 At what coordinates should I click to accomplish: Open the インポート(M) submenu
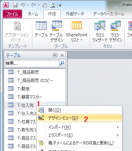(x=79, y=127)
